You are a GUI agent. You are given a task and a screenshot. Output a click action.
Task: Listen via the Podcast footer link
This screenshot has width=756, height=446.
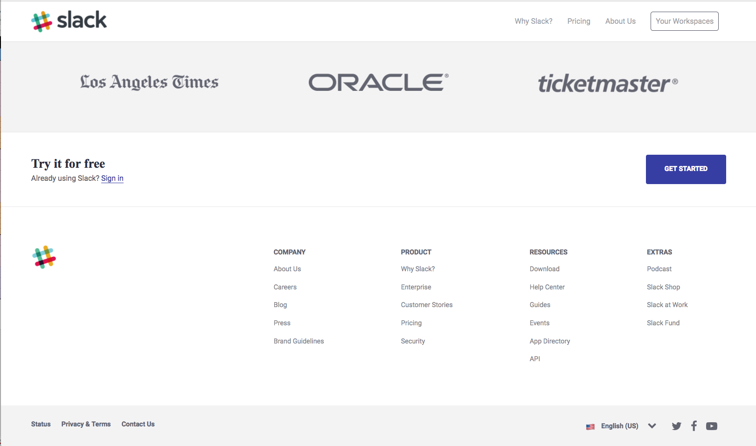coord(659,269)
